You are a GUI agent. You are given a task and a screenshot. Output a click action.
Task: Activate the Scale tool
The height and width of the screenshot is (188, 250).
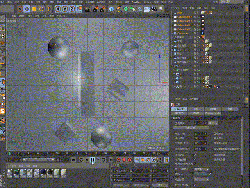(x=34, y=9)
